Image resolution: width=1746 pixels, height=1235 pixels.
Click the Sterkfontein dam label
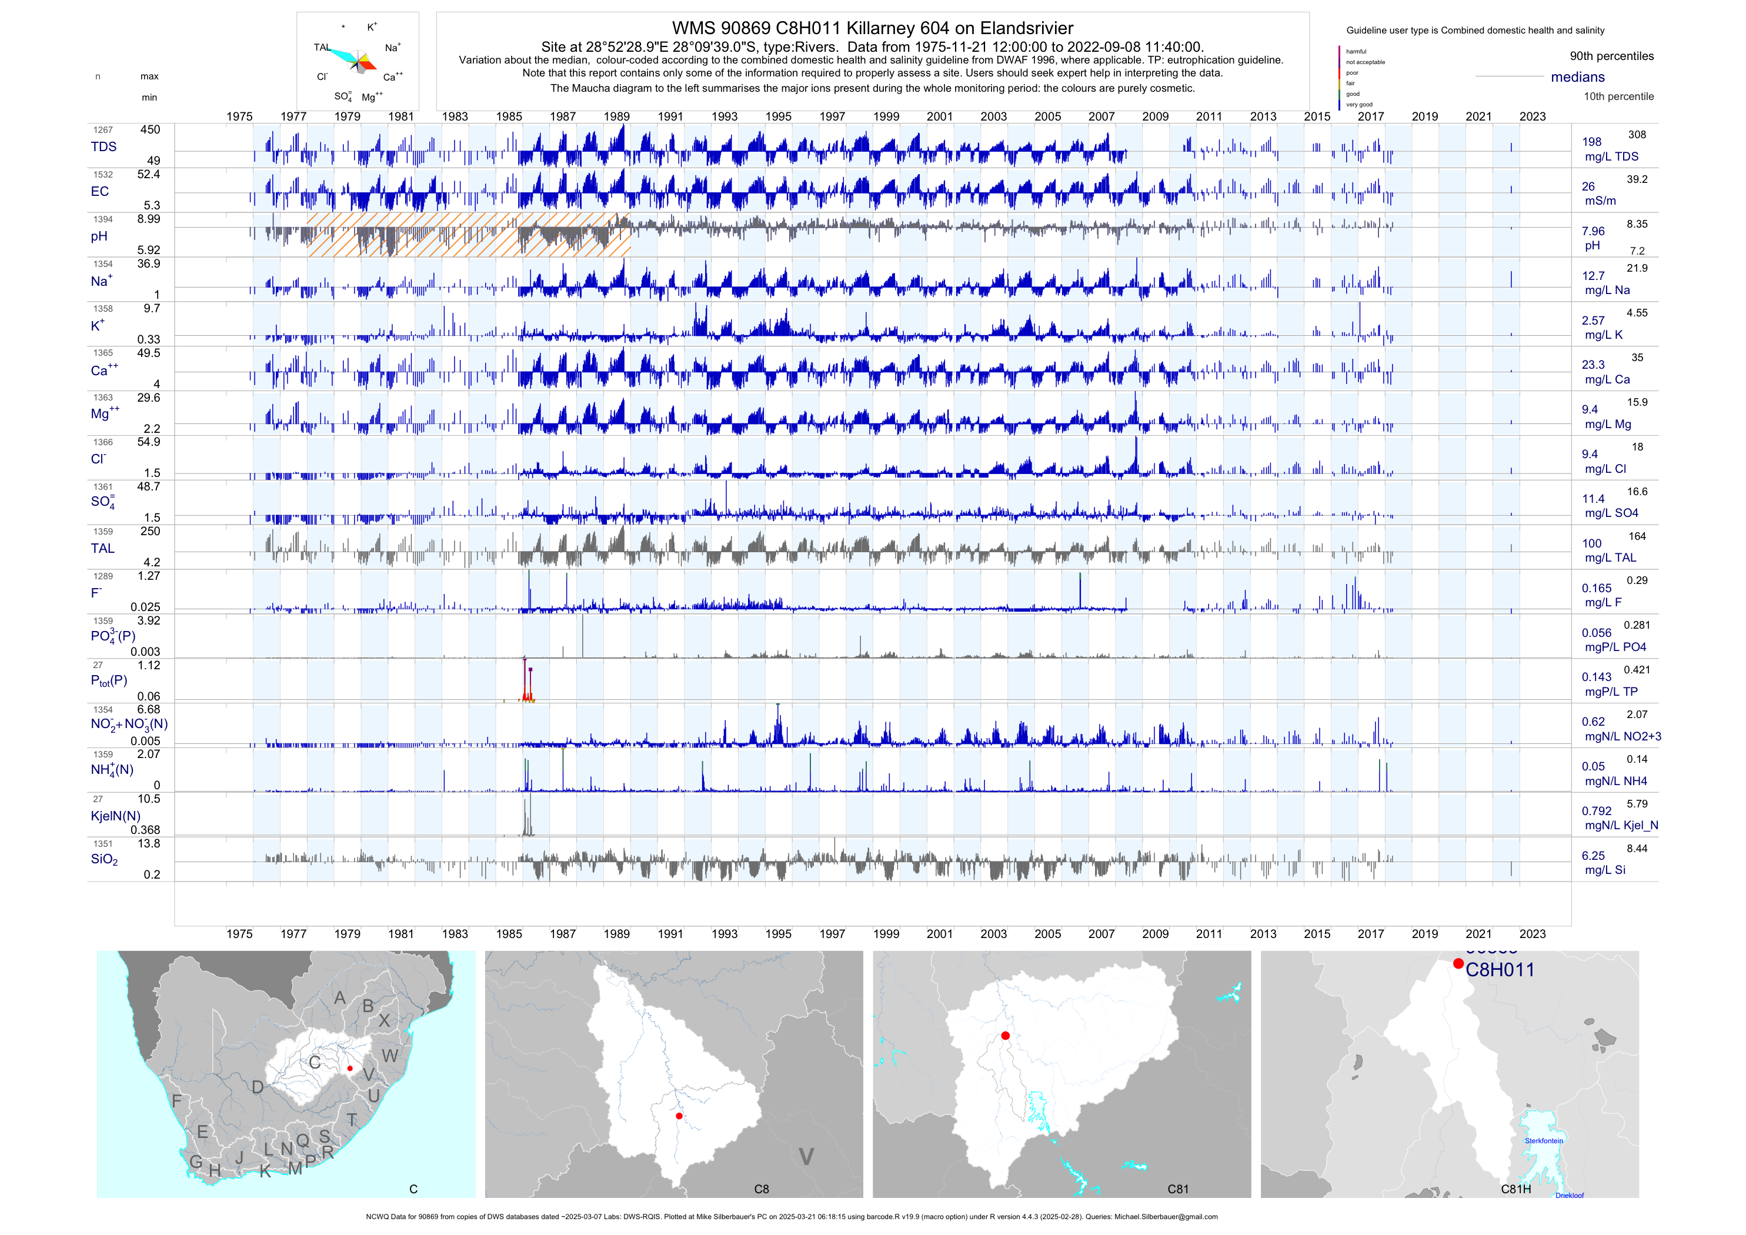[1544, 1141]
